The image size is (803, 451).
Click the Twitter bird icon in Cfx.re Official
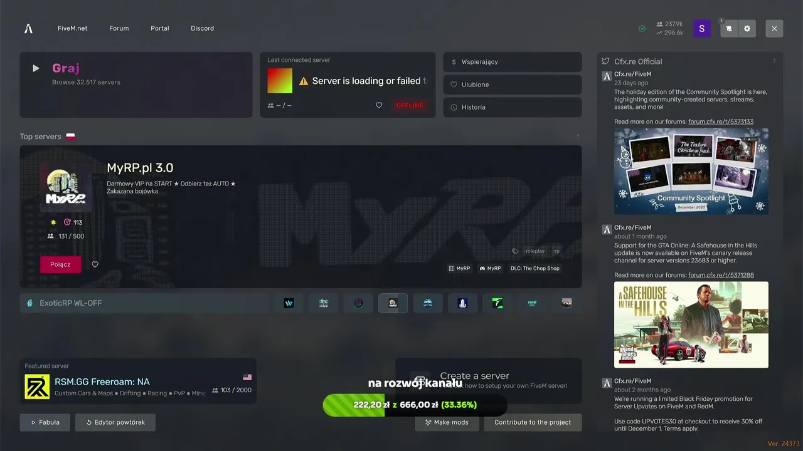pyautogui.click(x=605, y=61)
